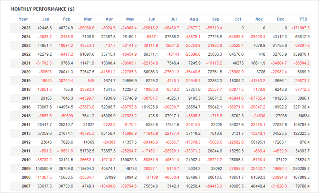Click the 2025 YTD value -171907.3

pos(301,28)
